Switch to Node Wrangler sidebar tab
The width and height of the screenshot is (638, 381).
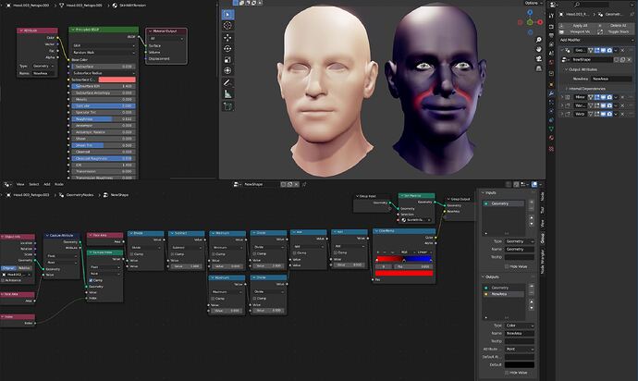pos(543,262)
